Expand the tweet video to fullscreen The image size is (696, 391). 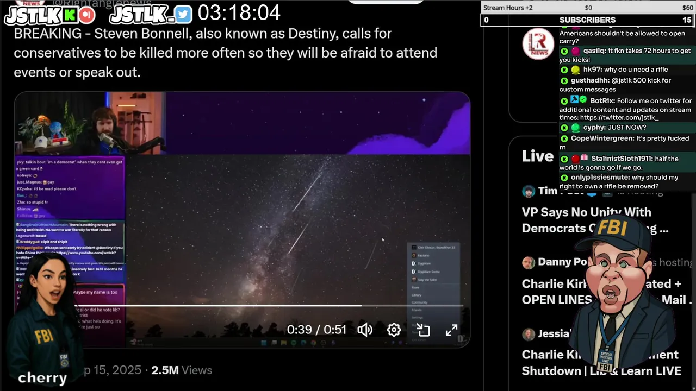(x=452, y=330)
